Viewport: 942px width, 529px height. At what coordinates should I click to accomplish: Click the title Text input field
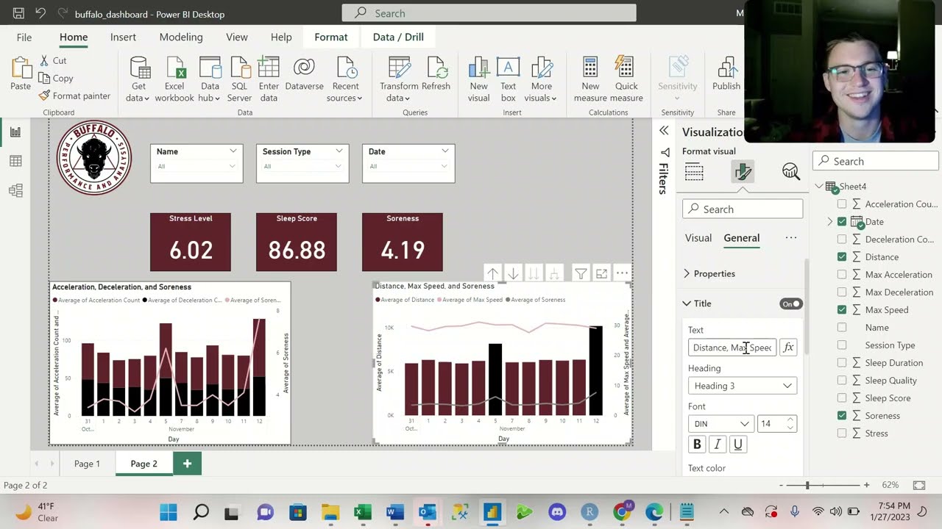click(x=732, y=348)
